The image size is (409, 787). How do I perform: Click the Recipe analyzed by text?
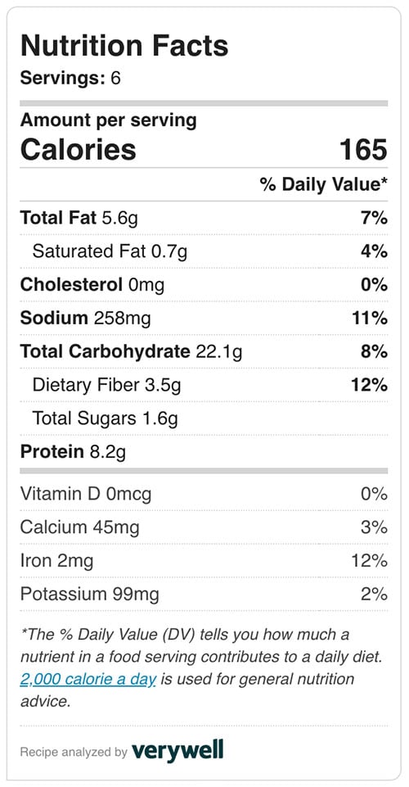click(x=74, y=752)
